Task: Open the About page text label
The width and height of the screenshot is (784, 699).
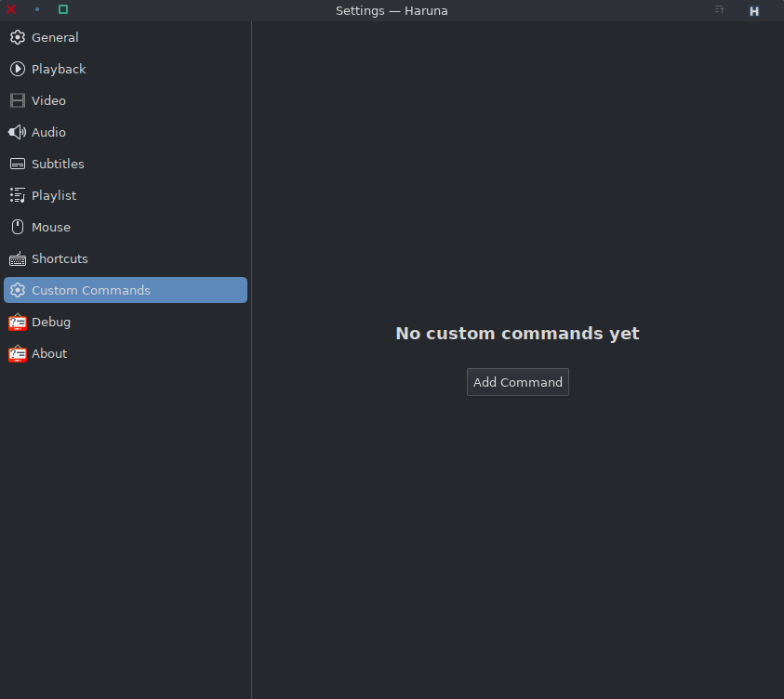Action: [x=49, y=354]
